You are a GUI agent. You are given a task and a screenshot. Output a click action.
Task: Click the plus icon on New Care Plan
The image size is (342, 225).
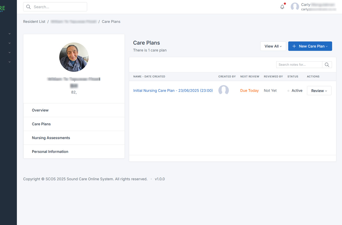pyautogui.click(x=294, y=46)
